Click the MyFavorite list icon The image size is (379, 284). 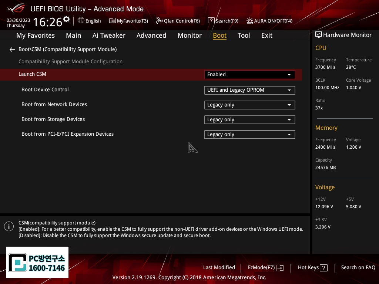(x=113, y=21)
